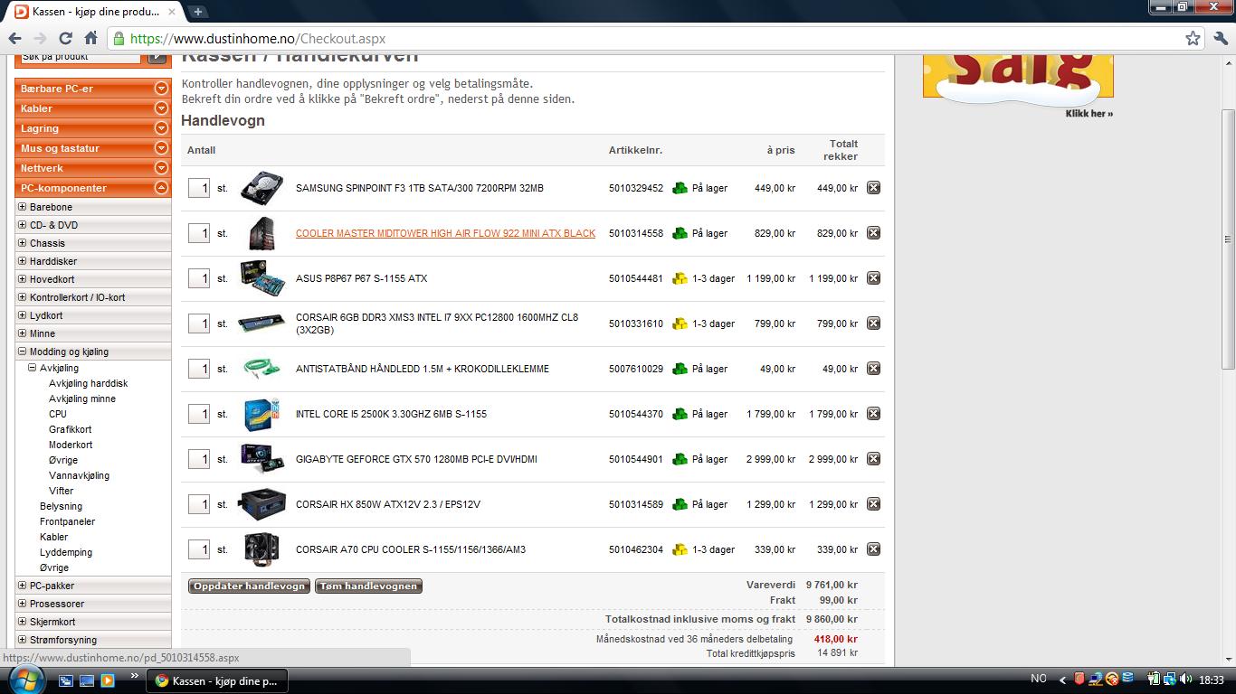This screenshot has width=1236, height=694.
Task: Click the Klikk her sale banner link
Action: [x=1089, y=114]
